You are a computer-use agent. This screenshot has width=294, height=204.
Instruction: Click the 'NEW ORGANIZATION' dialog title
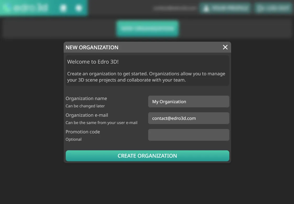pyautogui.click(x=92, y=47)
